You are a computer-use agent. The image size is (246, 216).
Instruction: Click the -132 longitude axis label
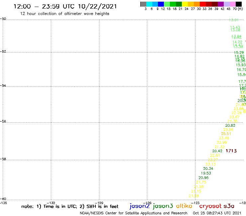pyautogui.click(x=51, y=203)
